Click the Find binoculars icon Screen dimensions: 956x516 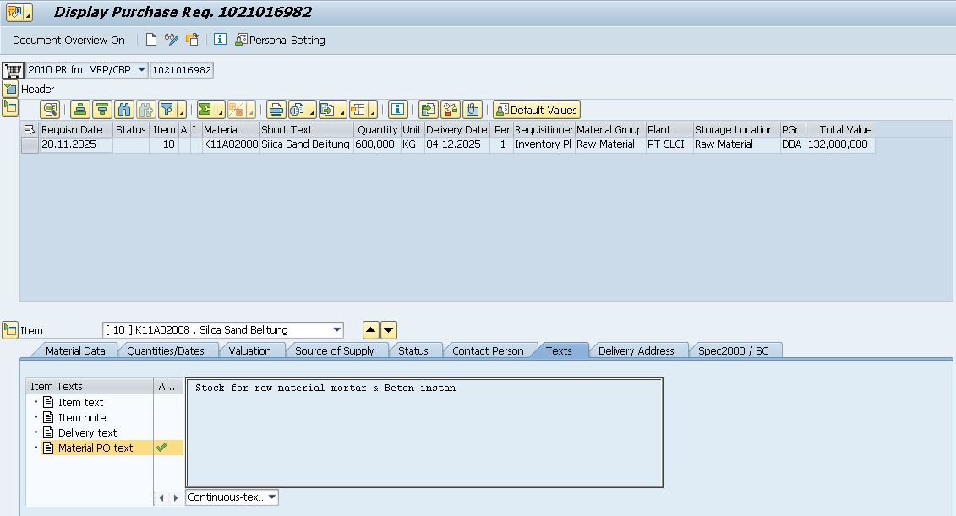tap(124, 110)
